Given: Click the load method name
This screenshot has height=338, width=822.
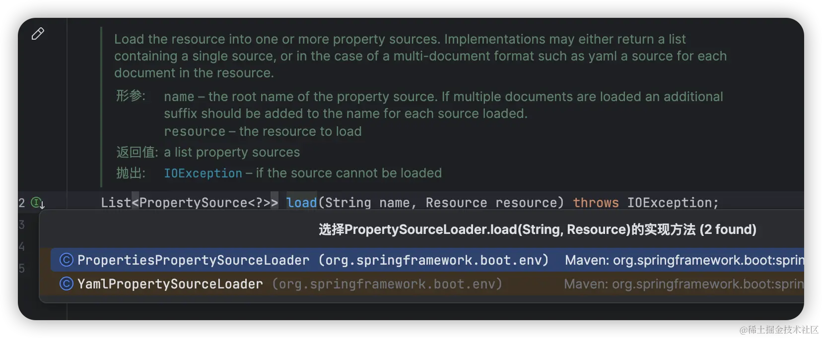Looking at the screenshot, I should (301, 203).
